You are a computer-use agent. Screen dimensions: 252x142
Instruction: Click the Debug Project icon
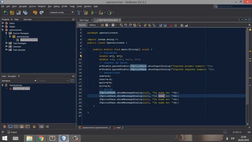pyautogui.click(x=101, y=13)
